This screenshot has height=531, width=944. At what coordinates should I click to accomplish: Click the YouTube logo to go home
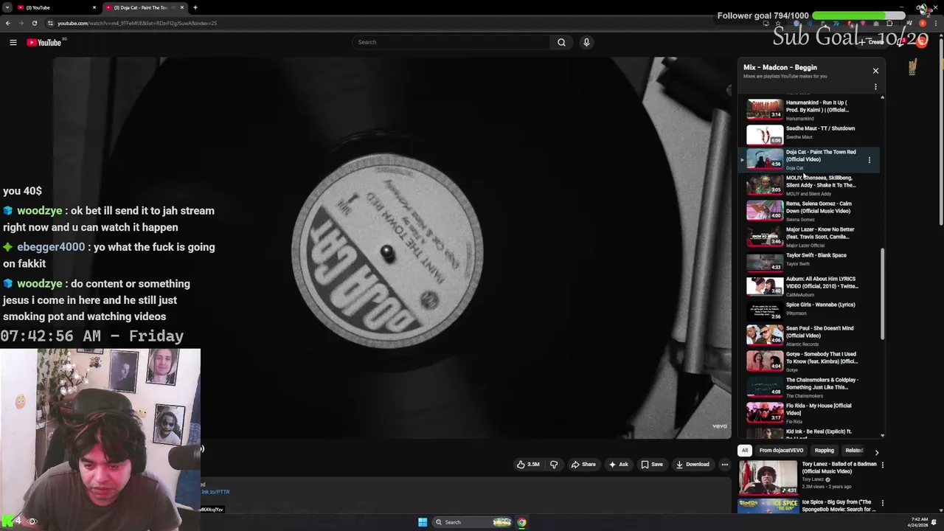point(44,43)
